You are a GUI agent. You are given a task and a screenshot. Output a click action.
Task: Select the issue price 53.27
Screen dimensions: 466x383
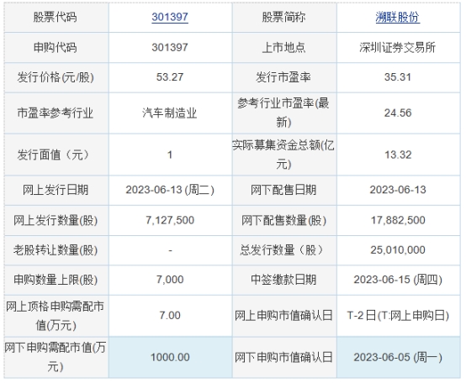[170, 77]
